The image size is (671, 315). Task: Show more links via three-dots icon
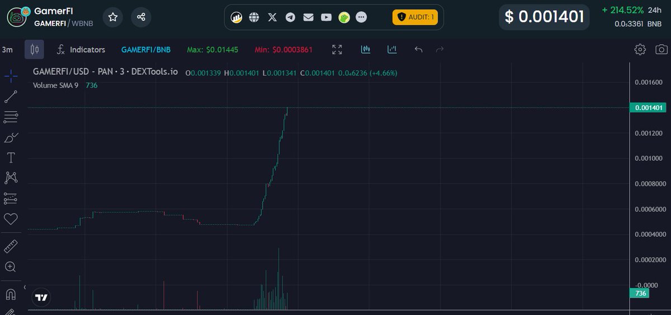click(x=362, y=17)
